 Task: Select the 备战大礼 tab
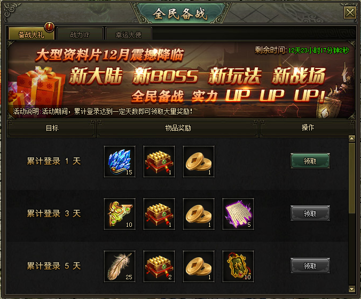(x=32, y=34)
